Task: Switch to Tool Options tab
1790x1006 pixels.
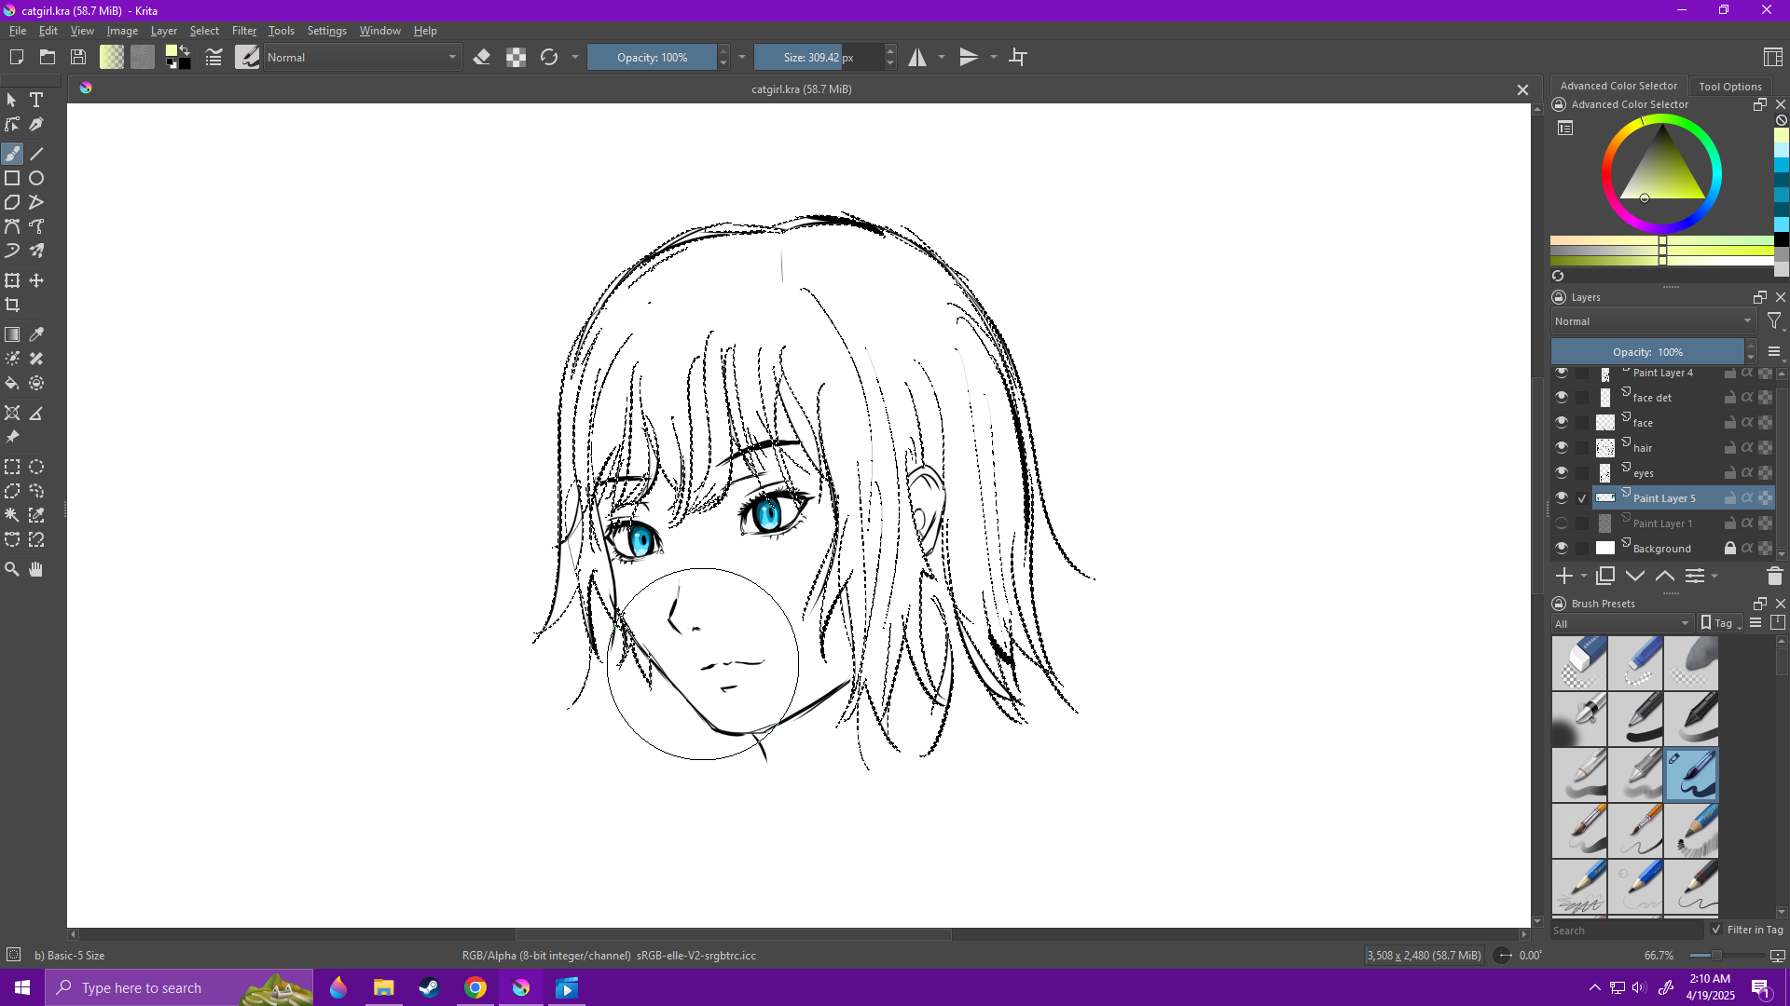Action: point(1729,86)
